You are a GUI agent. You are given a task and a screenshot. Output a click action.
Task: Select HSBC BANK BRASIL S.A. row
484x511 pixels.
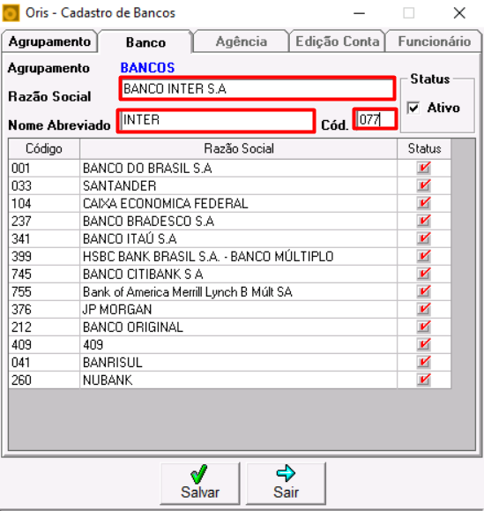click(x=230, y=256)
